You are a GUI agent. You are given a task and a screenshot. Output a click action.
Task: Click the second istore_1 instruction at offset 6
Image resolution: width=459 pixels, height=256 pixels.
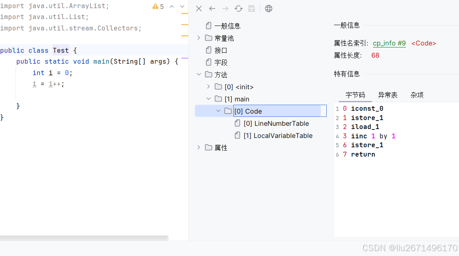(367, 145)
